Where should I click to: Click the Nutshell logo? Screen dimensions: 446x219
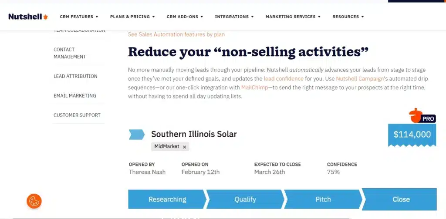(28, 17)
